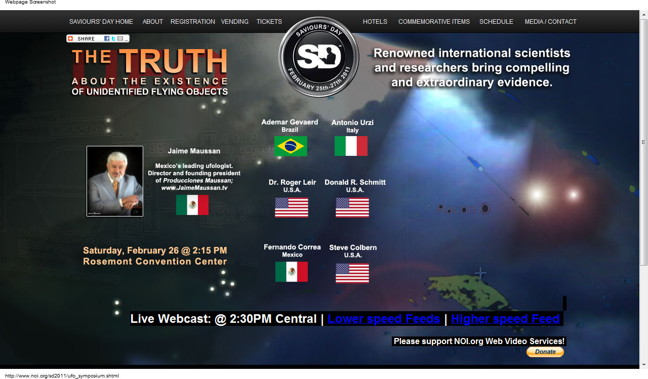Image resolution: width=648 pixels, height=379 pixels.
Task: Click 'Please support NOI.org Web Video Services!' text
Action: click(x=479, y=341)
